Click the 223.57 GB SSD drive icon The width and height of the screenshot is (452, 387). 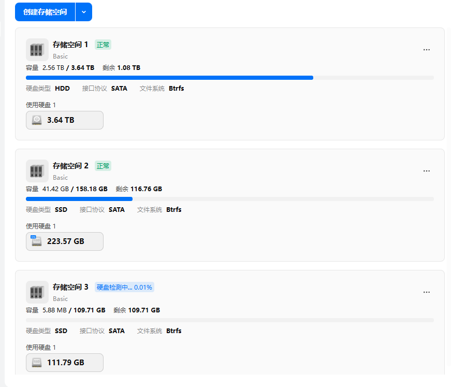click(x=37, y=241)
